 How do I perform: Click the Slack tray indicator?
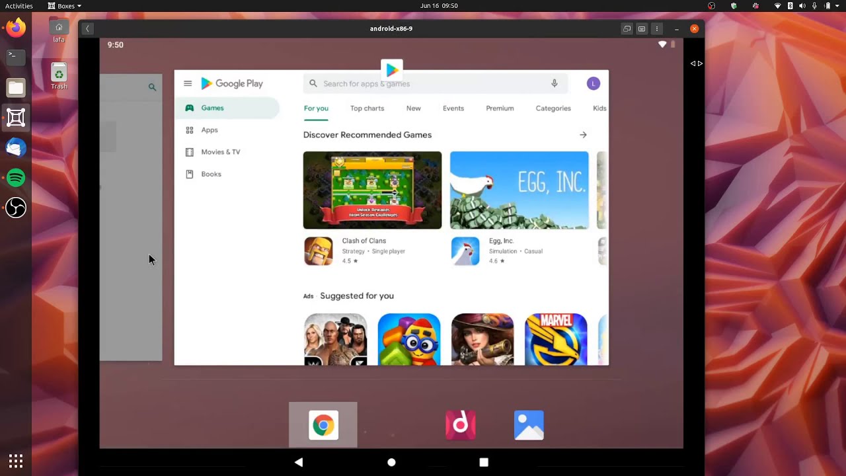(x=755, y=6)
